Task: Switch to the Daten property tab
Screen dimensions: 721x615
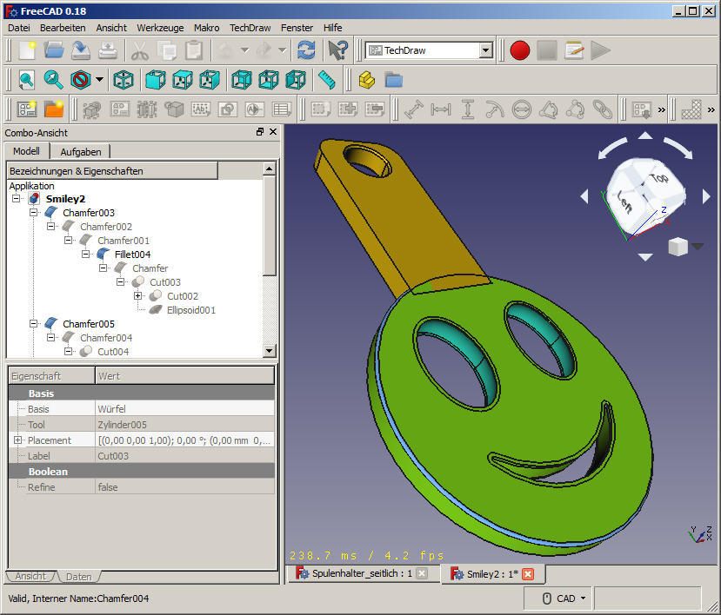Action: [x=78, y=577]
